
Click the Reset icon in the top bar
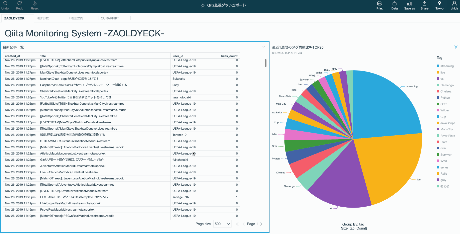pos(34,4)
